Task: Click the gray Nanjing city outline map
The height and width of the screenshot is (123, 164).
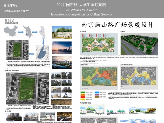Action: point(43,32)
